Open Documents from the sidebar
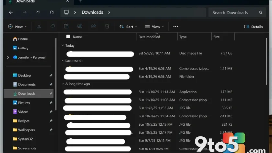 (24, 84)
